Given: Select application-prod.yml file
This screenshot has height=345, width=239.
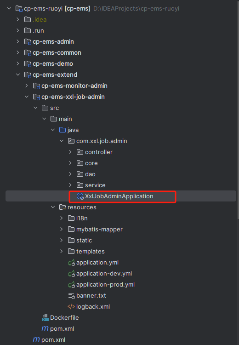Looking at the screenshot, I should pos(105,284).
